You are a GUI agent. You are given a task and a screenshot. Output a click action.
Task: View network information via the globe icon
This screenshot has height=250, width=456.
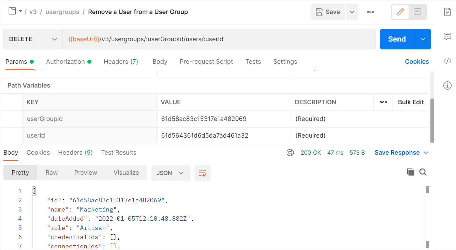point(290,153)
